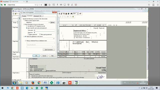
Task: Click the favorite star in address bar
Action: tap(41, 5)
